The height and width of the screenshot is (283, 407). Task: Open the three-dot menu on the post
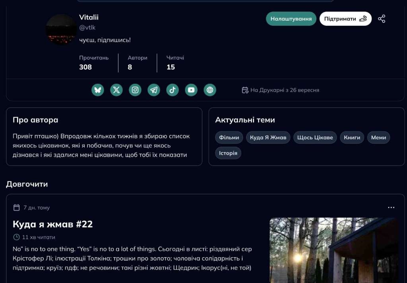[x=391, y=208]
